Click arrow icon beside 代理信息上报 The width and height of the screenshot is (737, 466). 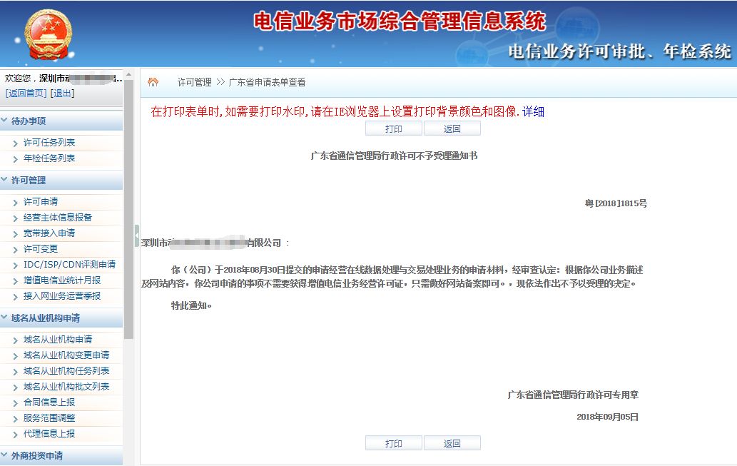(x=16, y=435)
